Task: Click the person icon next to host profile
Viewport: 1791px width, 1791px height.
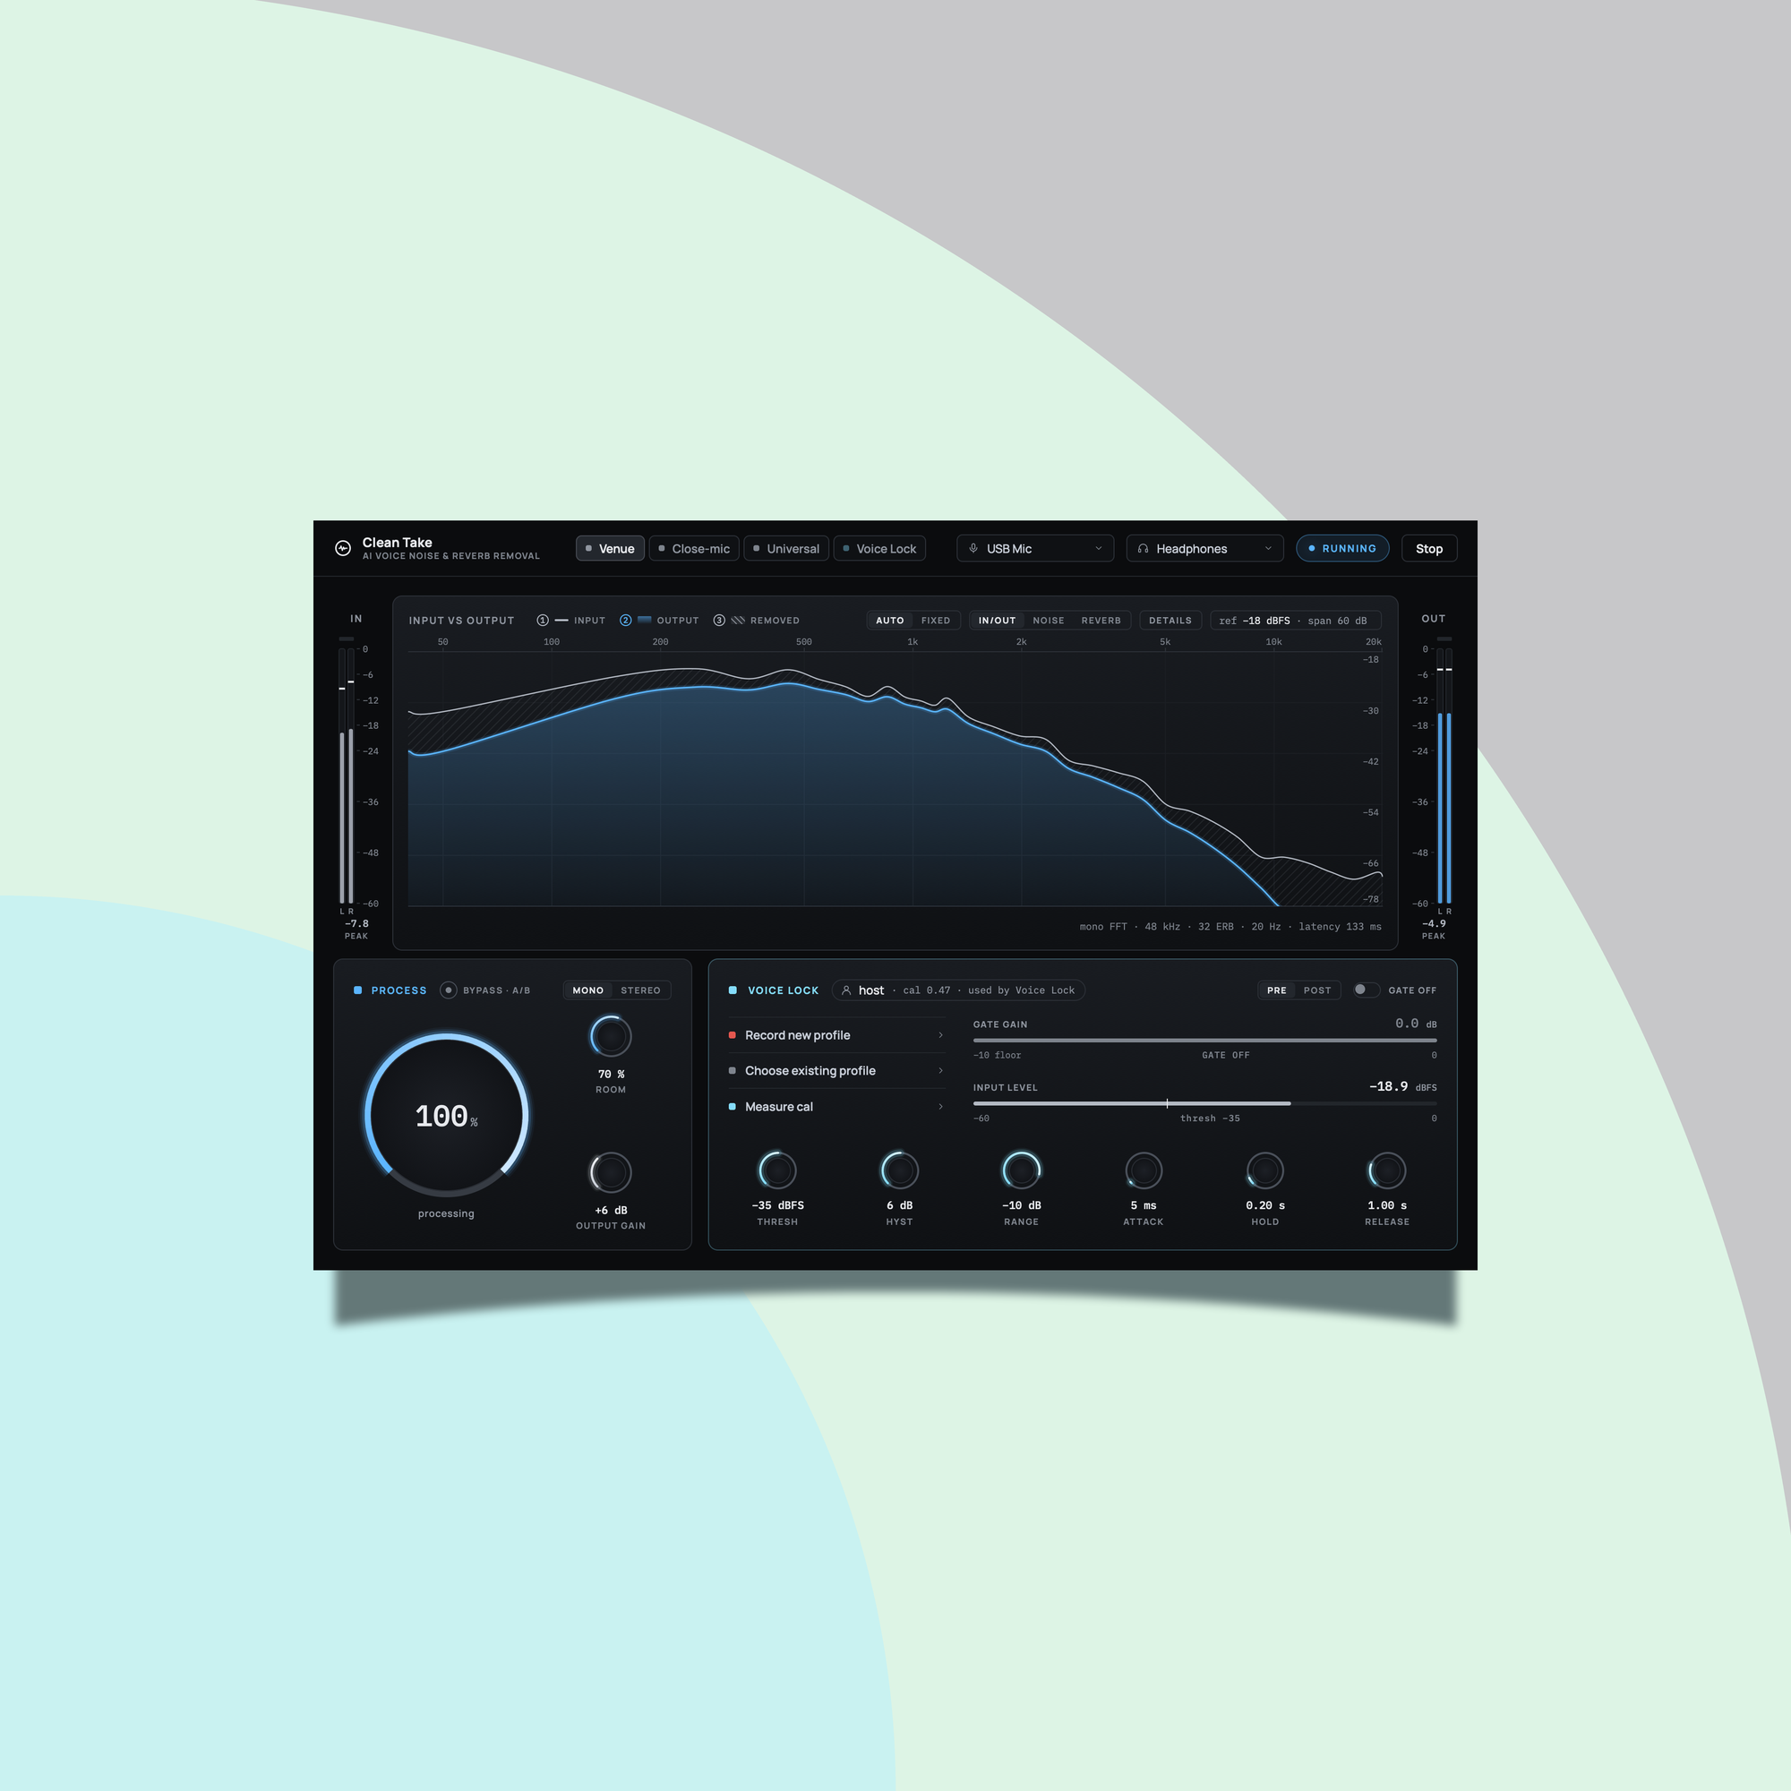Action: tap(846, 990)
